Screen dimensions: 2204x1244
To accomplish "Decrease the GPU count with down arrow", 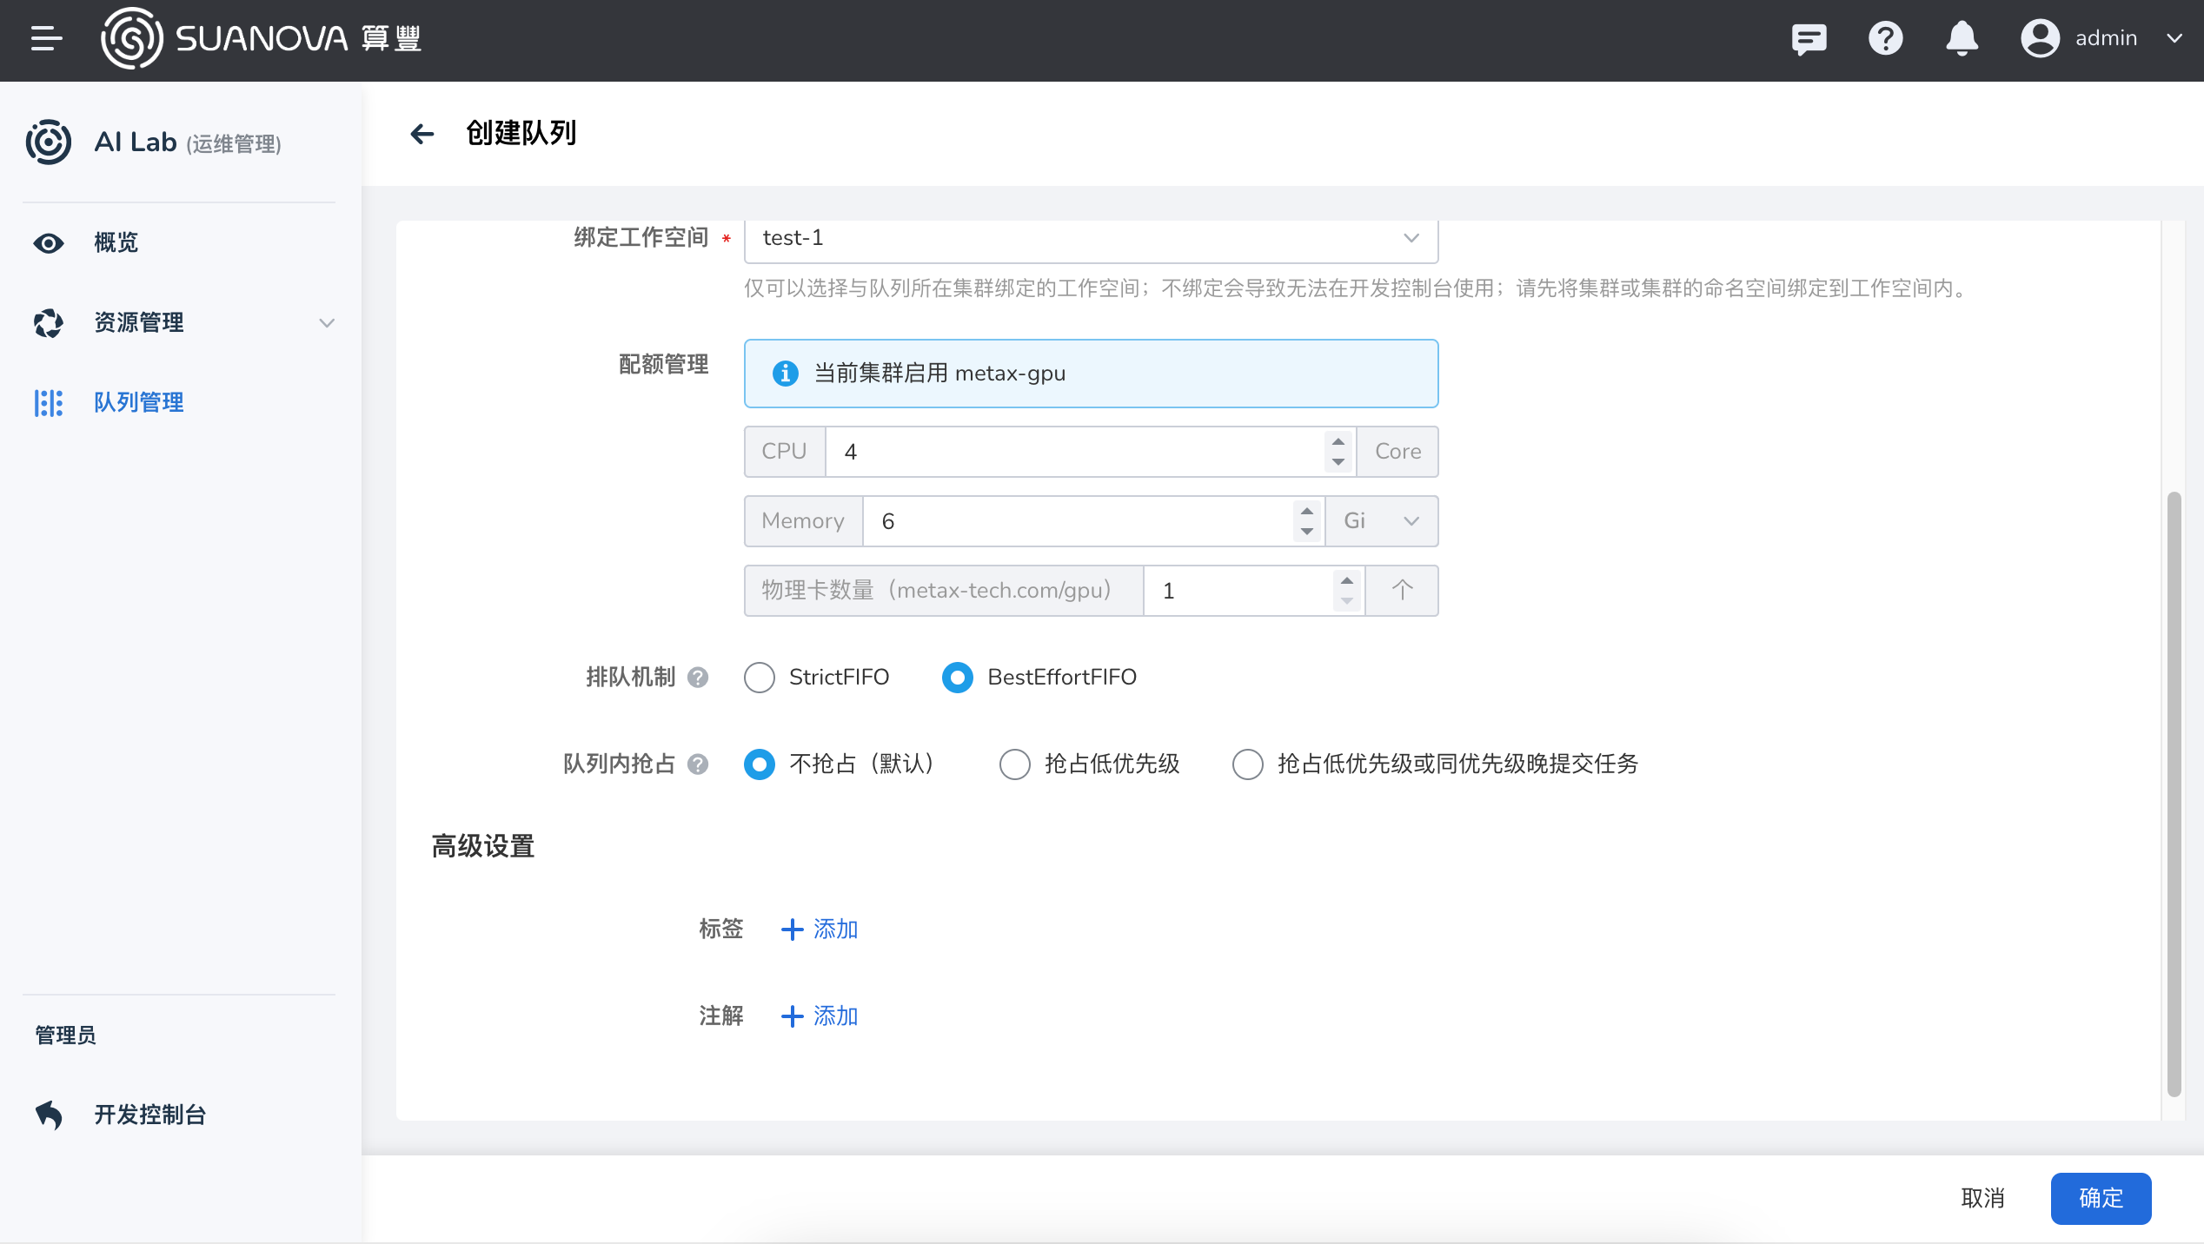I will (x=1347, y=601).
